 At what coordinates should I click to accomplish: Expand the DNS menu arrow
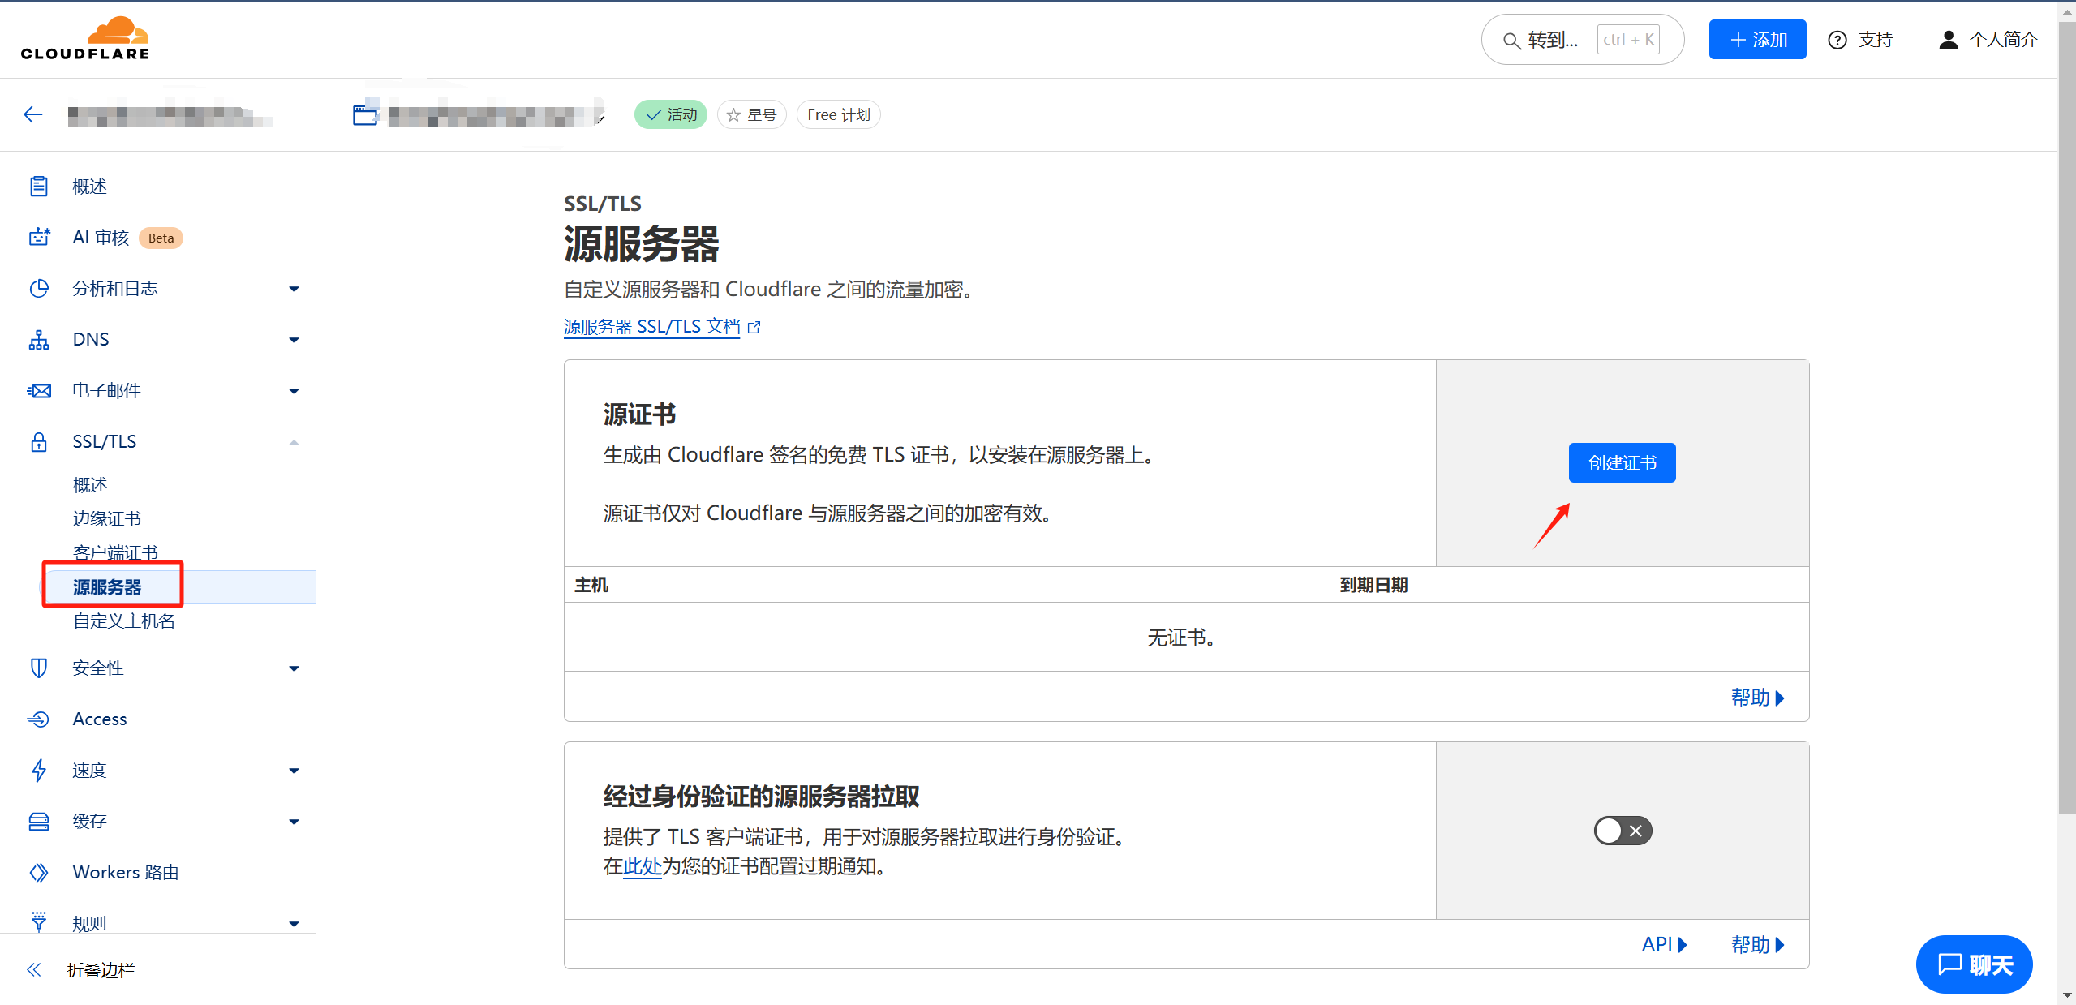(x=294, y=340)
